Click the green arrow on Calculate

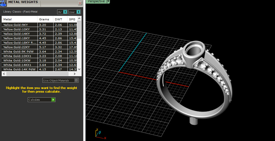tap(53, 100)
